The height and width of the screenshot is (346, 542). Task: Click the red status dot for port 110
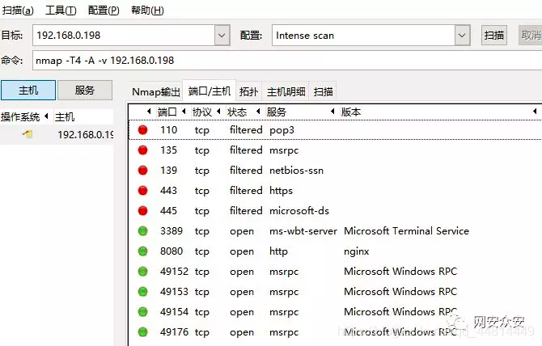142,130
